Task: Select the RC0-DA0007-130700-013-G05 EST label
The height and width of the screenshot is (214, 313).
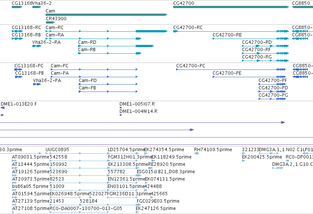Action: coord(86,208)
